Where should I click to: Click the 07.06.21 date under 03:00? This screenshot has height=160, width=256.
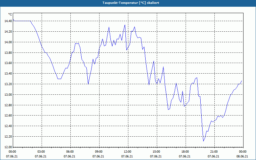point(41,156)
